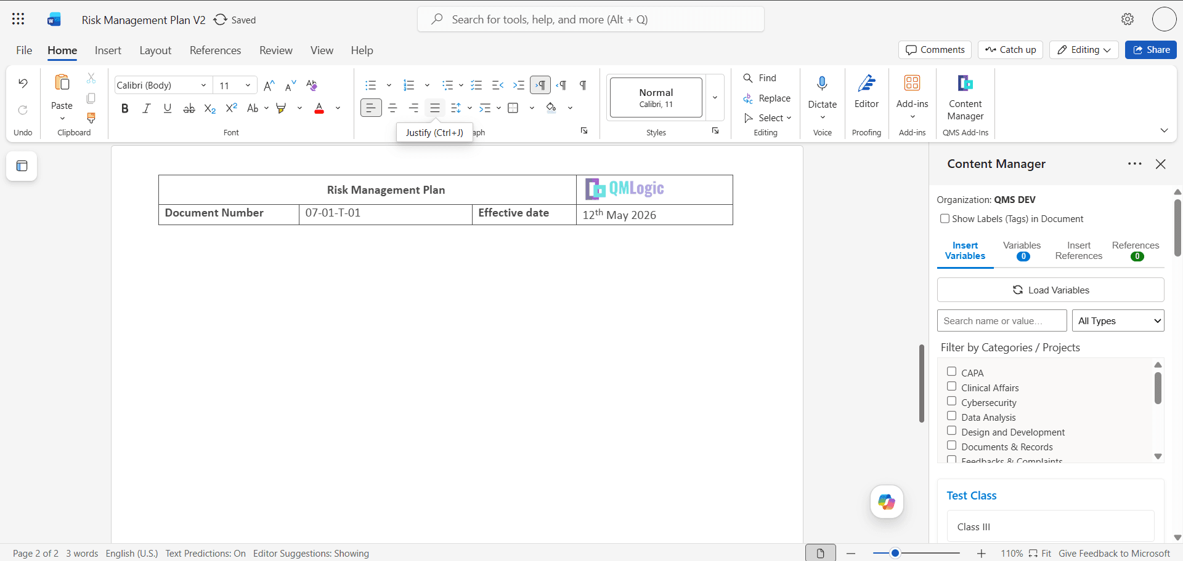Click the Replace button
Viewport: 1183px width, 561px height.
[767, 98]
